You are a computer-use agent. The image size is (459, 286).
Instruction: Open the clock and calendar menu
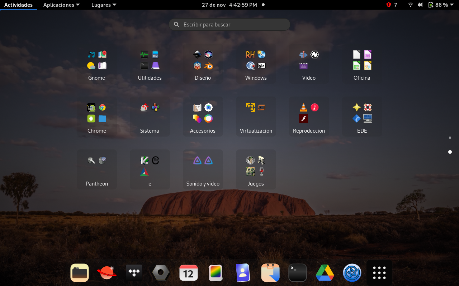click(233, 5)
